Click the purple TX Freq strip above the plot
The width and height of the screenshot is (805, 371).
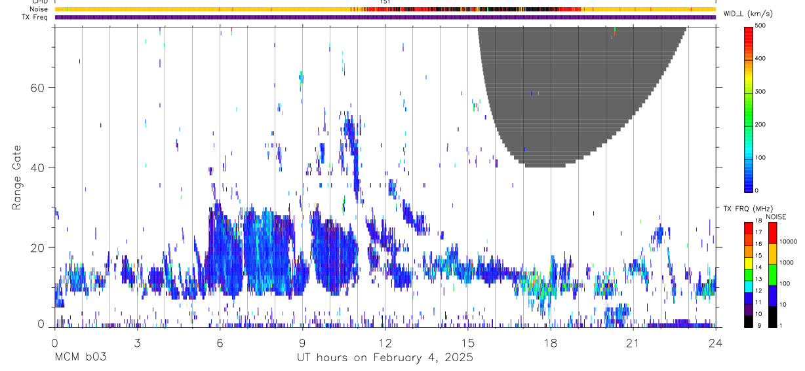(385, 17)
